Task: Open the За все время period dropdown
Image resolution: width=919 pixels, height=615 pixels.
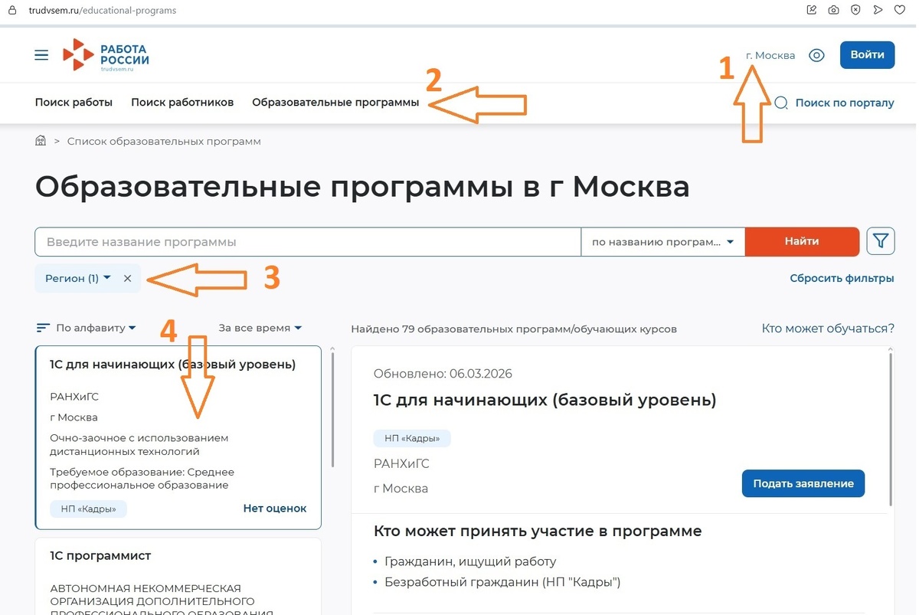Action: click(x=260, y=328)
